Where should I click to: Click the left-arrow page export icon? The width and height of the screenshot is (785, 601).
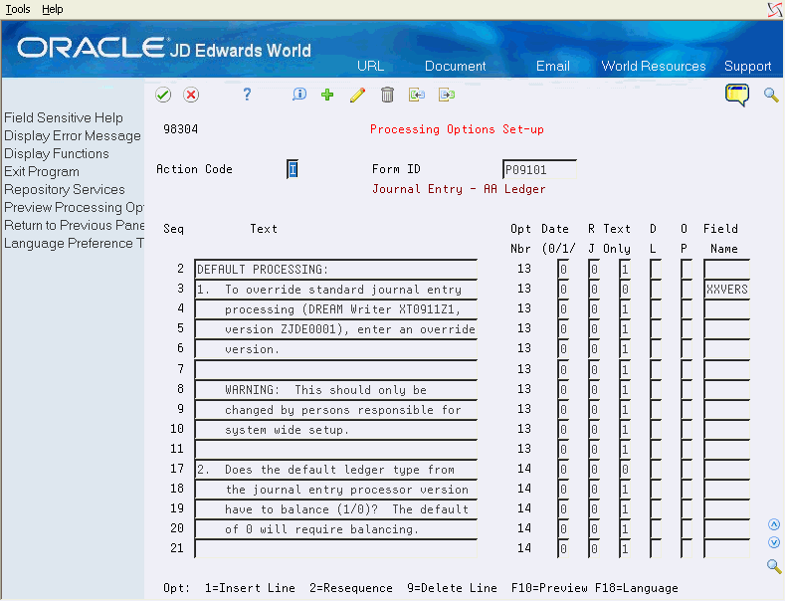click(x=417, y=95)
